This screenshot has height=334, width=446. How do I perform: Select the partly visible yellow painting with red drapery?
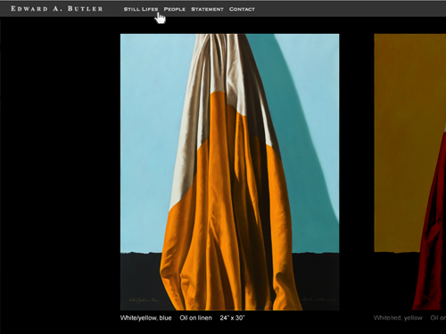410,172
